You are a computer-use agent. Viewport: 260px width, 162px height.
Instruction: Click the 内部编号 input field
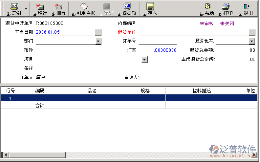point(157,23)
